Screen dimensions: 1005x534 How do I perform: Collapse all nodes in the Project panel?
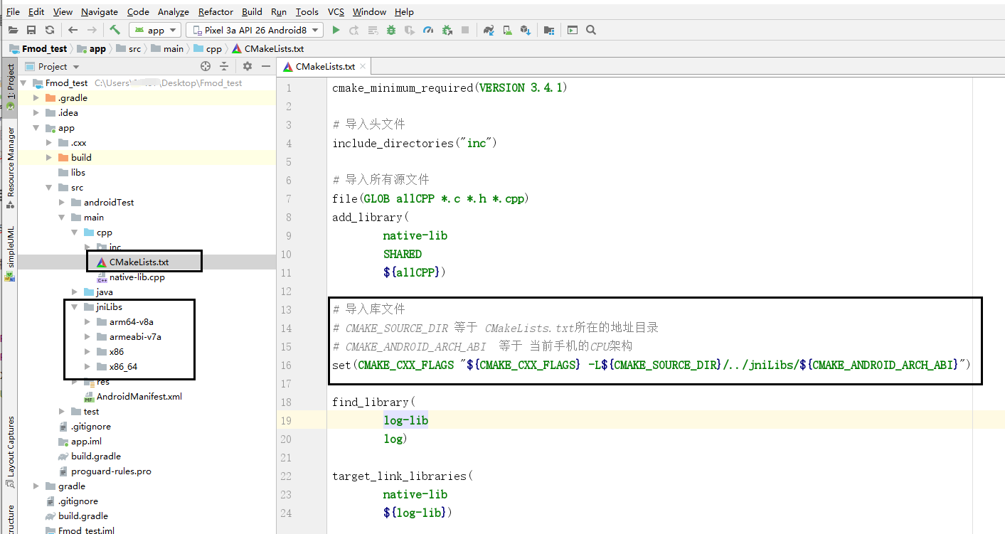pyautogui.click(x=223, y=66)
